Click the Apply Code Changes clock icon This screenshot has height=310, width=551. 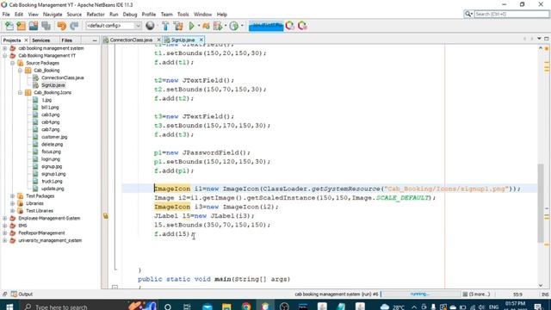coord(233,26)
